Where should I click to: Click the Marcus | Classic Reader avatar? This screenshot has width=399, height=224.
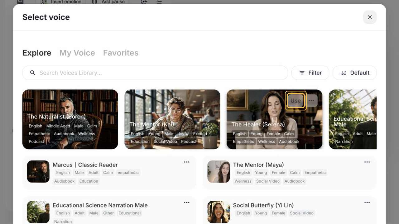click(x=38, y=171)
